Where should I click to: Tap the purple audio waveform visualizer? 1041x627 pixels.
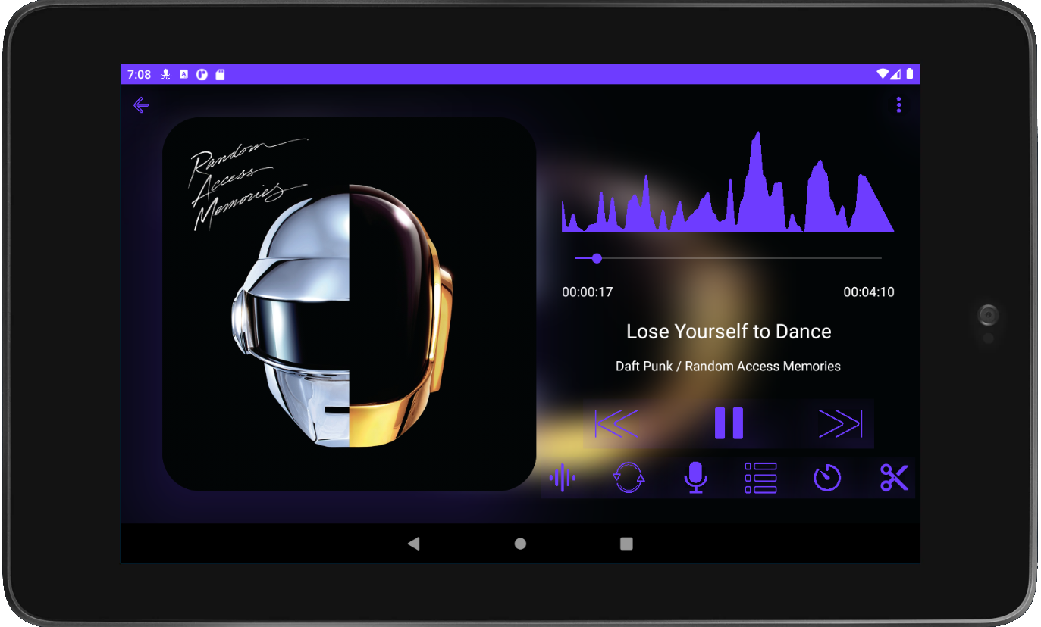click(x=728, y=182)
